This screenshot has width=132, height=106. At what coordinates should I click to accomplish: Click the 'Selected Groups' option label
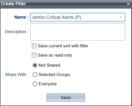click(54, 74)
